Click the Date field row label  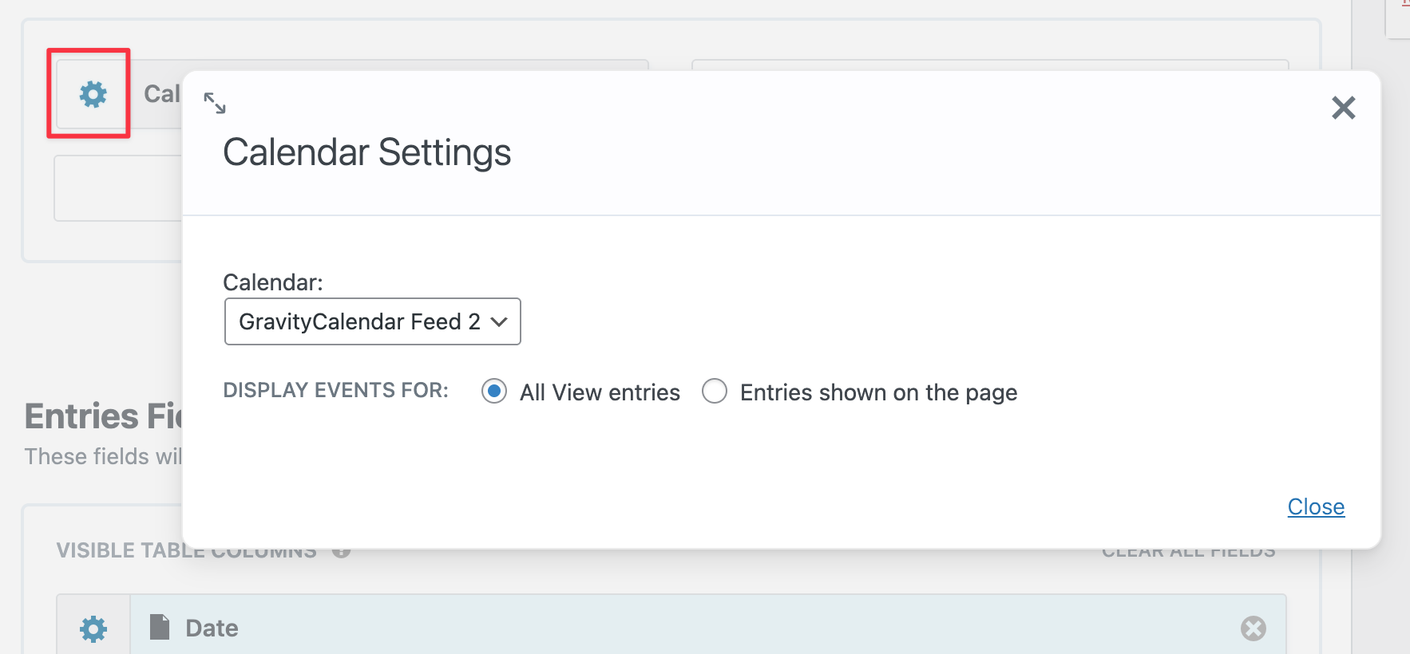click(x=212, y=628)
